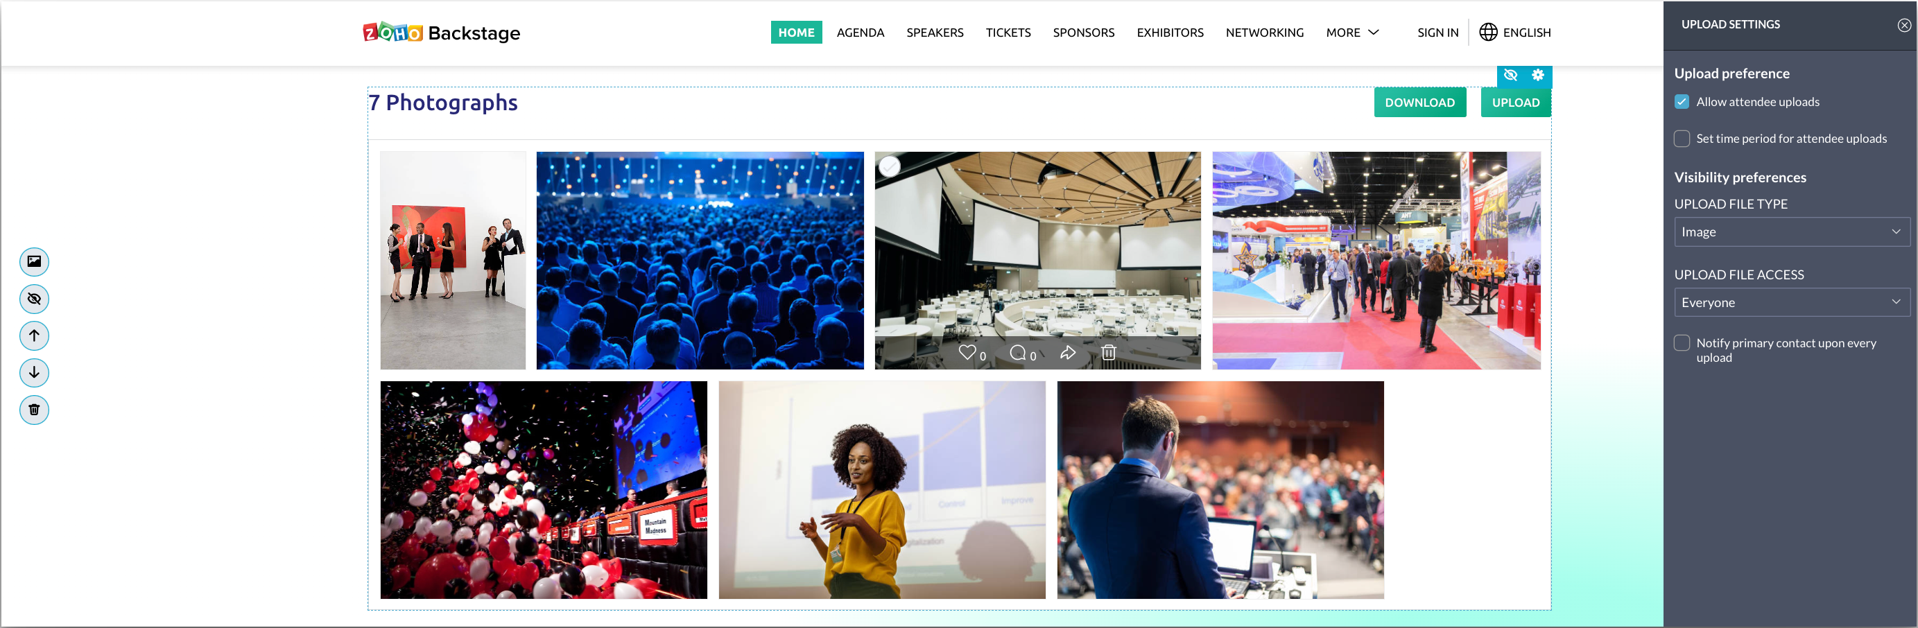
Task: Click the heart like icon on conference hall photo
Action: click(967, 353)
